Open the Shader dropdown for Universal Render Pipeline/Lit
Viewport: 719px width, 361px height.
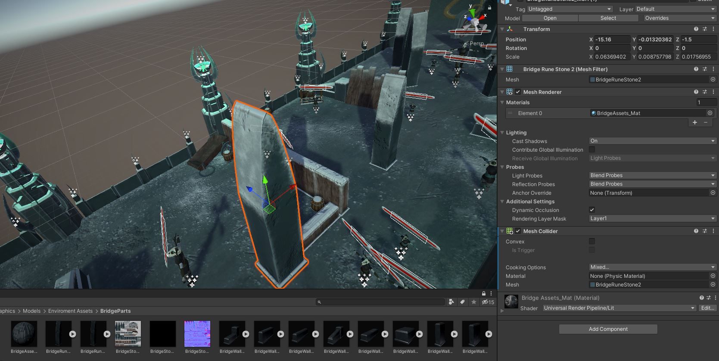pos(619,308)
